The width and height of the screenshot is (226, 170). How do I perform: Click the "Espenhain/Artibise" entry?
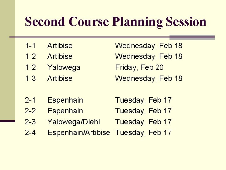click(x=78, y=133)
